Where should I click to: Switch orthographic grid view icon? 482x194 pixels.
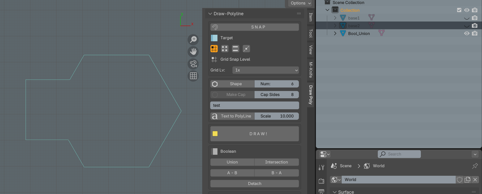pyautogui.click(x=193, y=76)
